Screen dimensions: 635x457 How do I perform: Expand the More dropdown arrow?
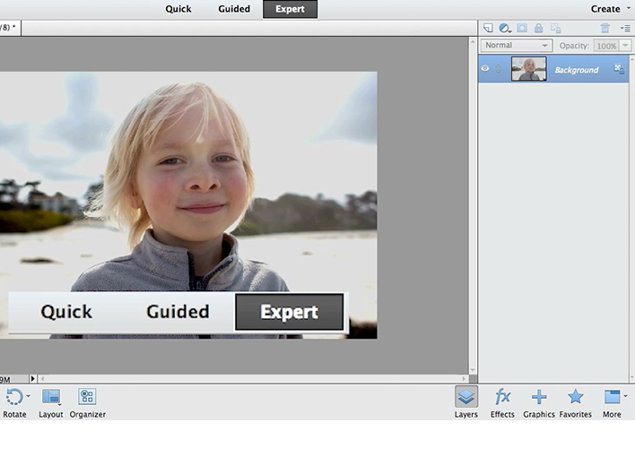(x=626, y=396)
